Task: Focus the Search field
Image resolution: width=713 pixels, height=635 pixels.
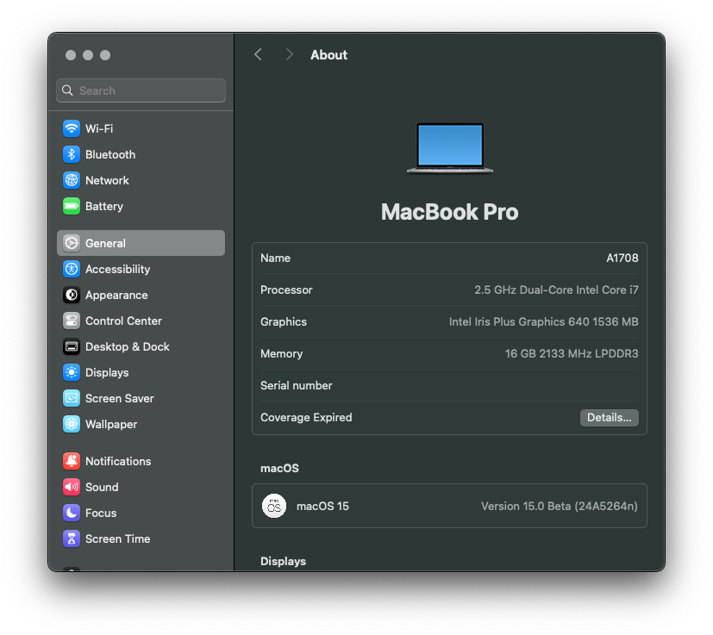Action: [x=141, y=90]
